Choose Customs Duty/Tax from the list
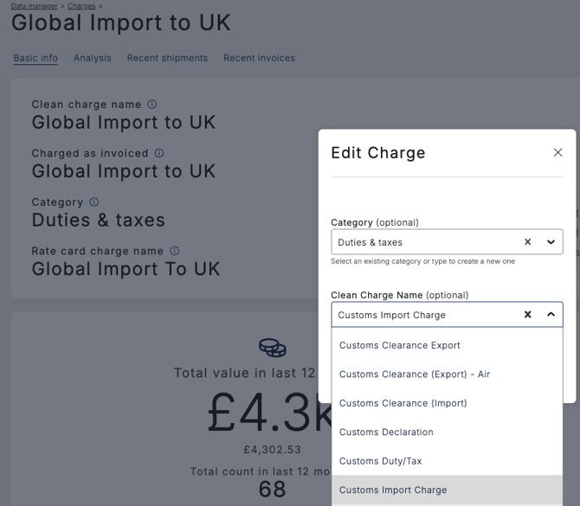This screenshot has width=580, height=506. click(x=380, y=461)
